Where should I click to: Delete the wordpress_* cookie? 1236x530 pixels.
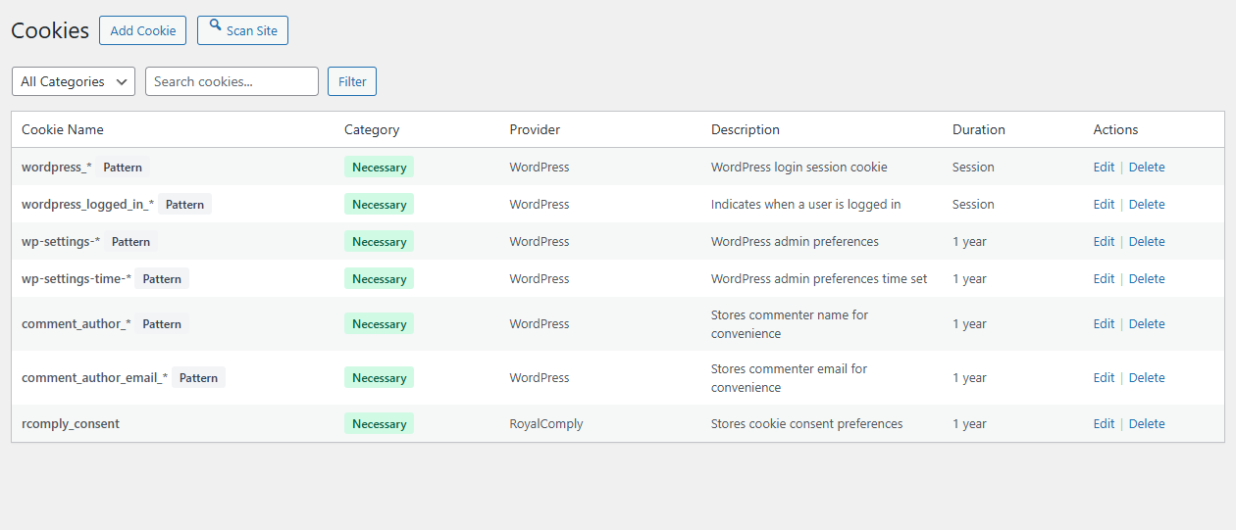pos(1147,167)
